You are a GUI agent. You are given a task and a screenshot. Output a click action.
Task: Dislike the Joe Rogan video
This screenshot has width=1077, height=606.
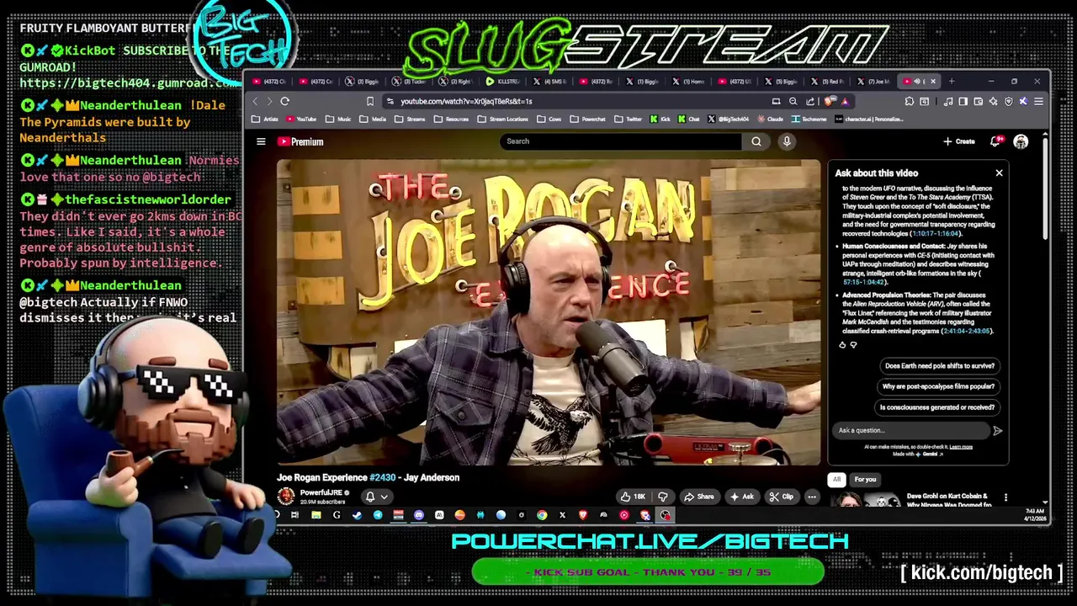tap(663, 497)
